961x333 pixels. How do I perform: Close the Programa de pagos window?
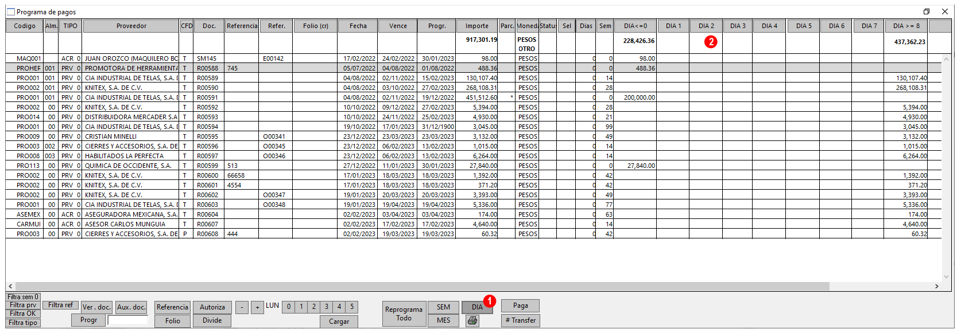[945, 11]
